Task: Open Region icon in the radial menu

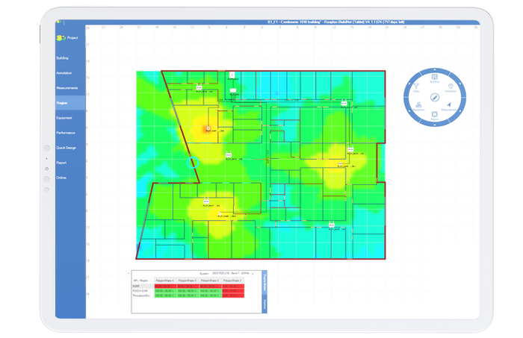Action: 435,115
